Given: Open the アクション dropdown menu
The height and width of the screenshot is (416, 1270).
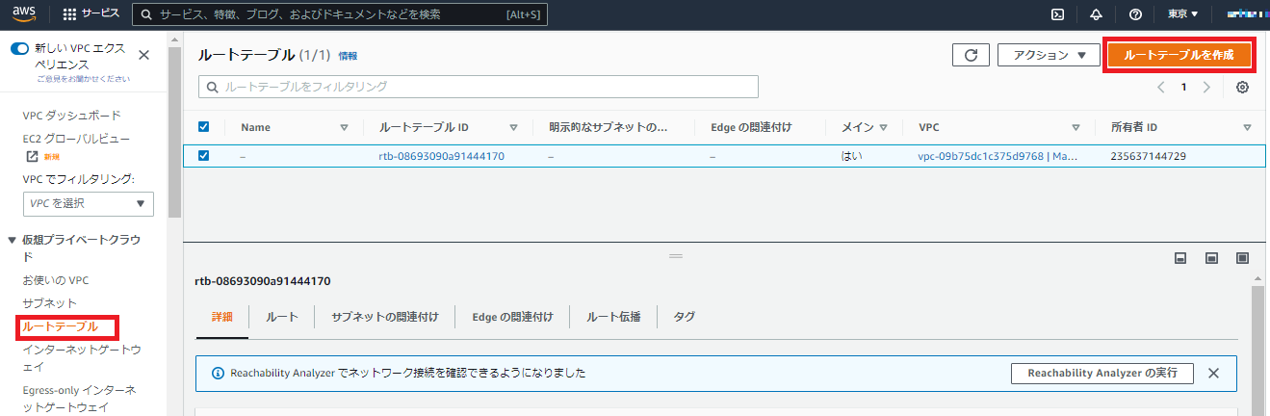Looking at the screenshot, I should point(1049,55).
